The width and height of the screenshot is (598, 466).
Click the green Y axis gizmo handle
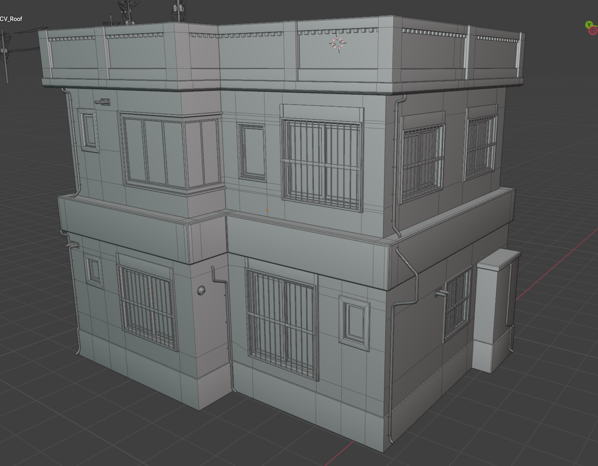pos(589,25)
